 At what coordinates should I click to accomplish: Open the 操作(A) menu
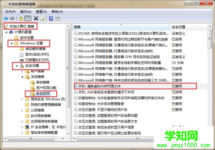pyautogui.click(x=26, y=12)
